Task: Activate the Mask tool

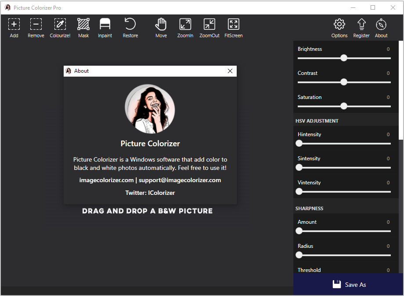Action: click(x=83, y=25)
